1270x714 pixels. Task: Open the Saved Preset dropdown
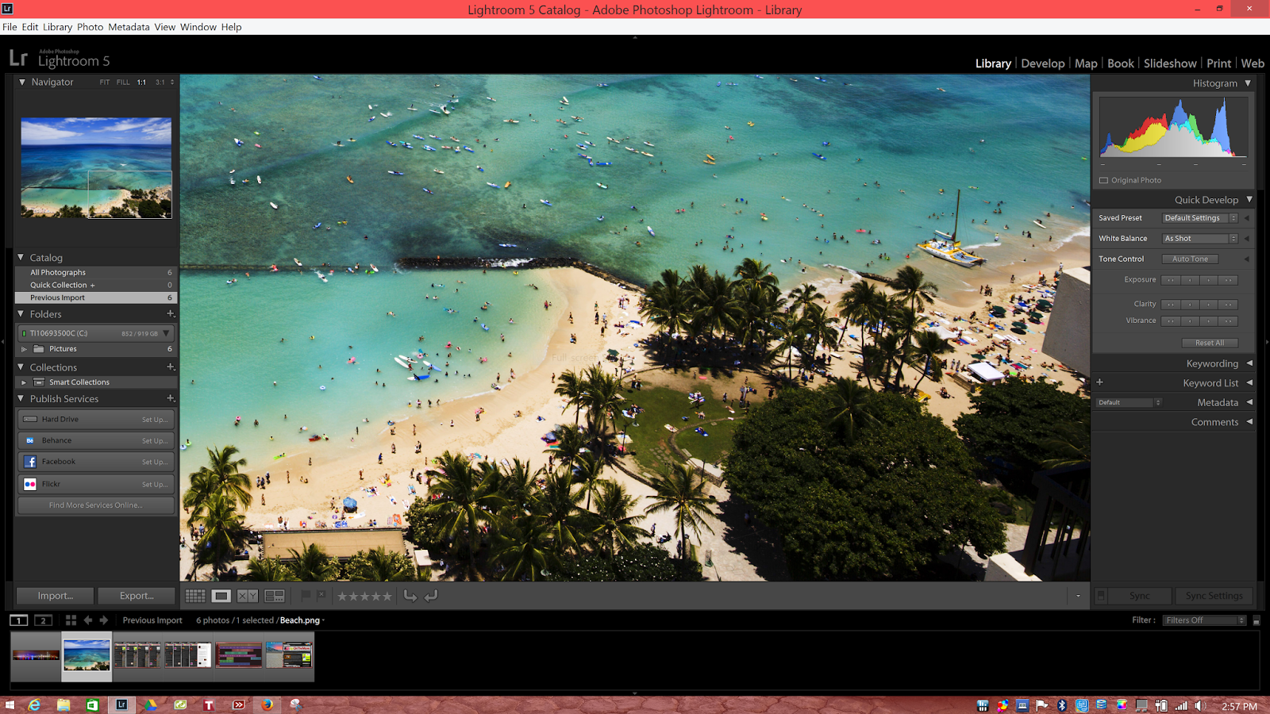point(1200,218)
